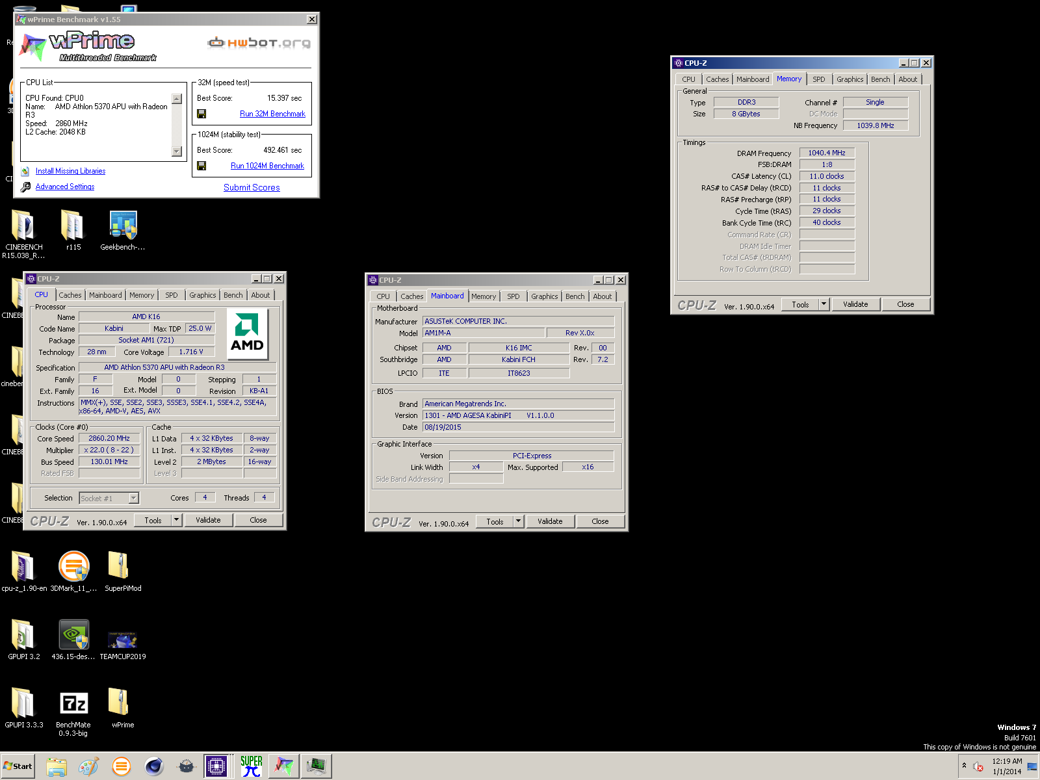
Task: Open the Super Pi taskbar icon
Action: pos(252,766)
